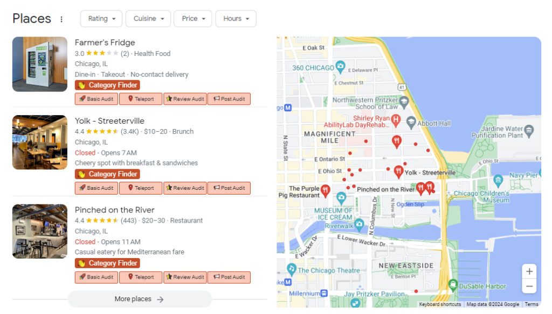Zoom out on the map with minus
552x314 pixels.
point(529,286)
